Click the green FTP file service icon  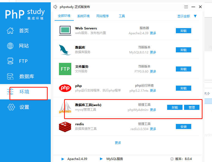click(x=65, y=69)
